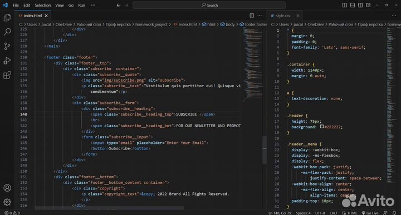The width and height of the screenshot is (401, 215).
Task: Open more actions for index.html editor
Action: coord(260,16)
